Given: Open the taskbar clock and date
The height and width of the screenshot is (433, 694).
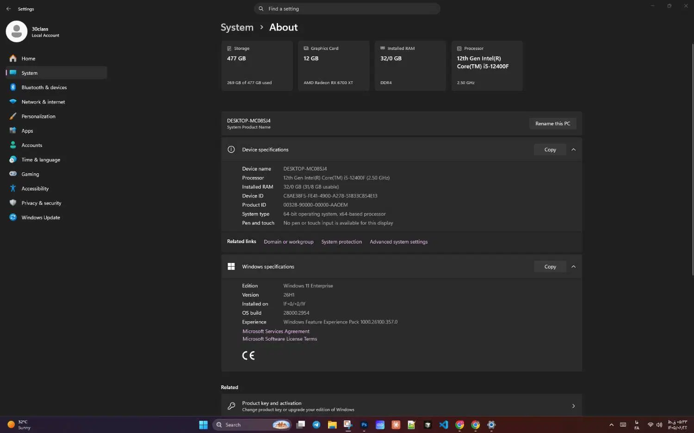Looking at the screenshot, I should point(677,425).
